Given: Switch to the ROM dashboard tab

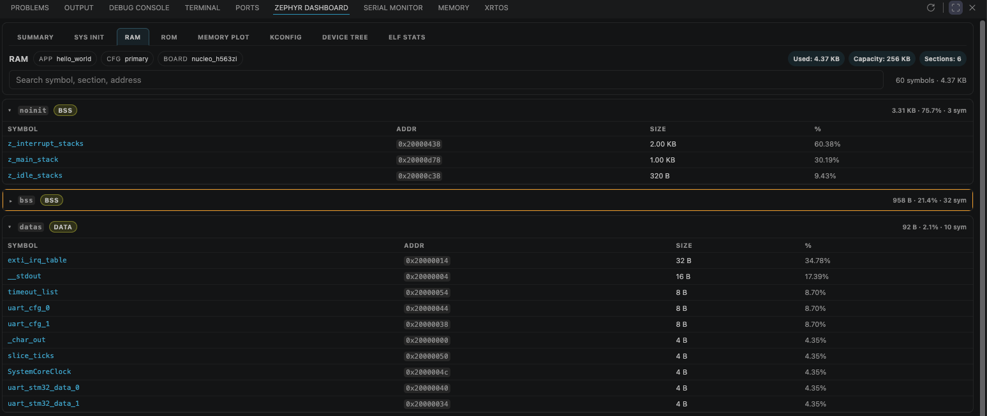Looking at the screenshot, I should (169, 37).
